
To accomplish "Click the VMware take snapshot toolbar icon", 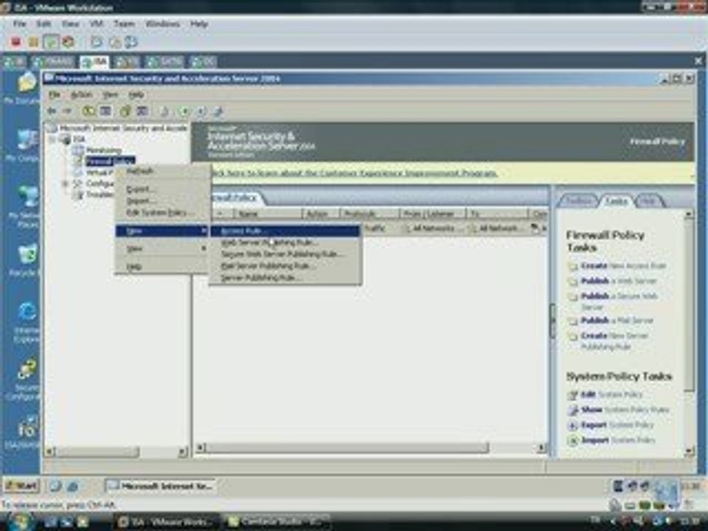I will click(96, 42).
